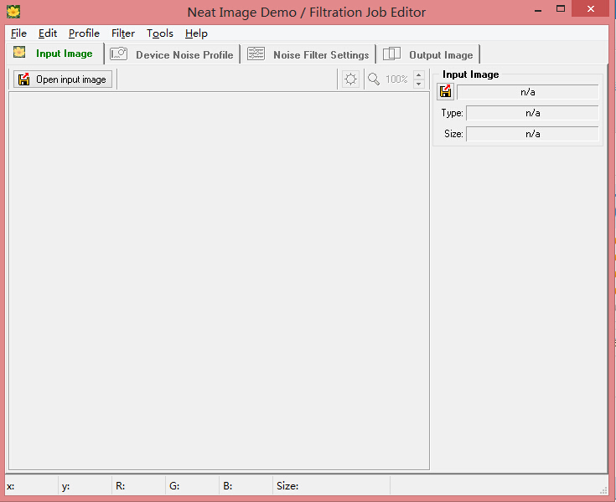Decrease zoom with the down stepper arrow

point(419,84)
